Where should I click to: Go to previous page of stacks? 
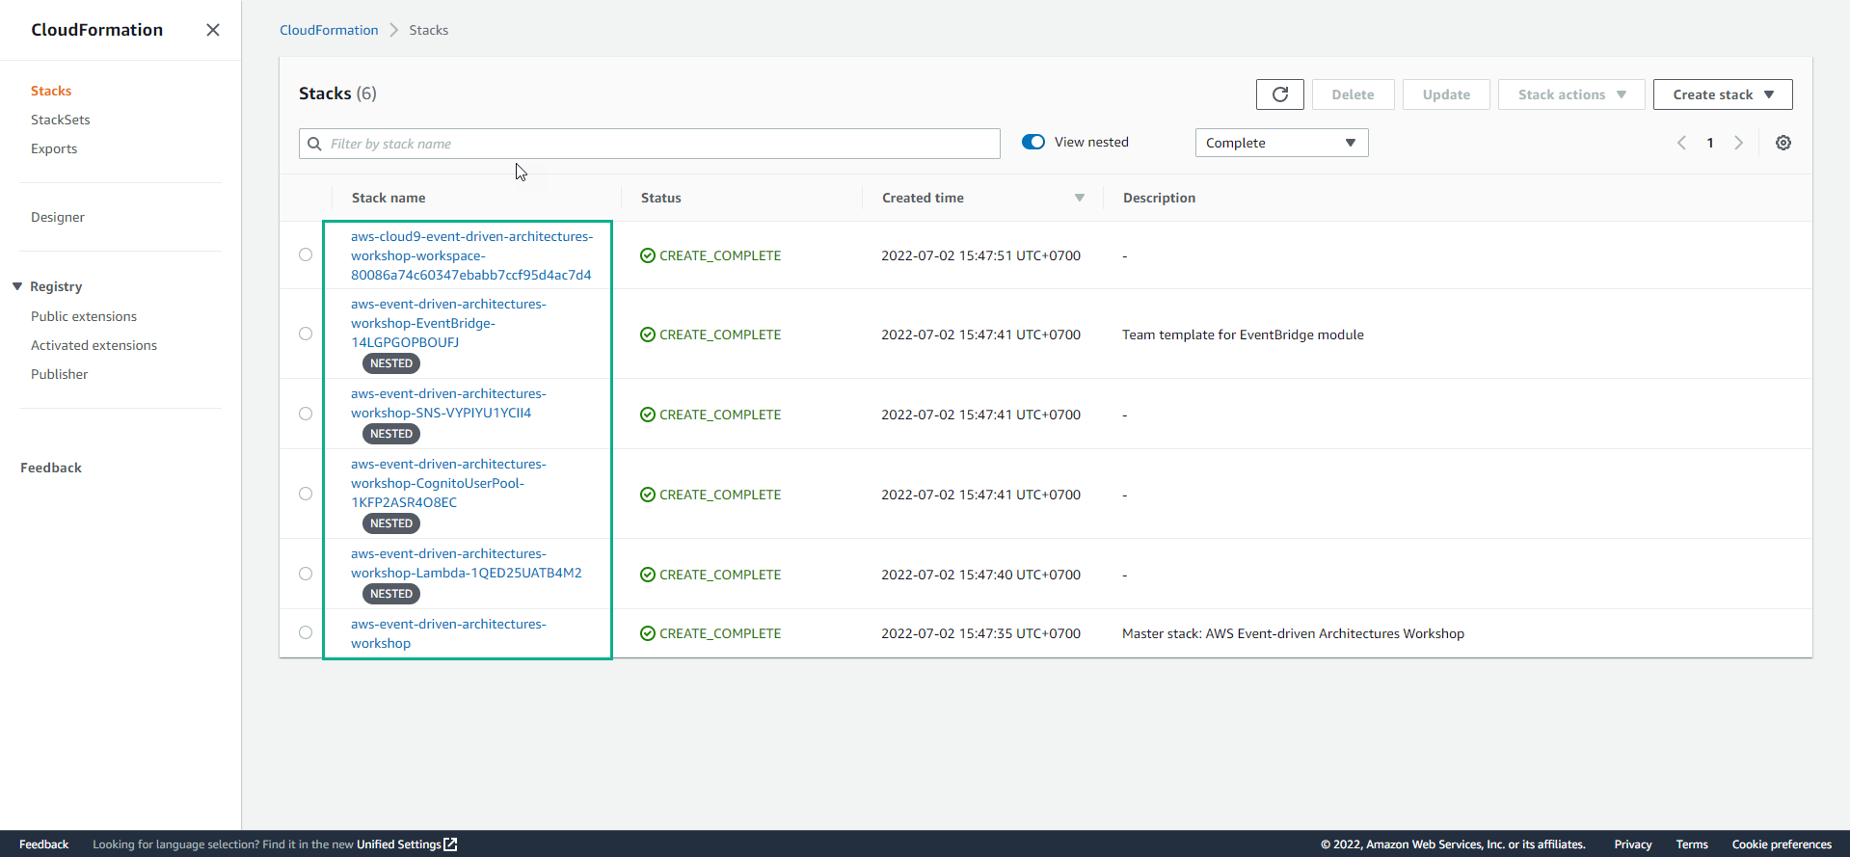1681,143
